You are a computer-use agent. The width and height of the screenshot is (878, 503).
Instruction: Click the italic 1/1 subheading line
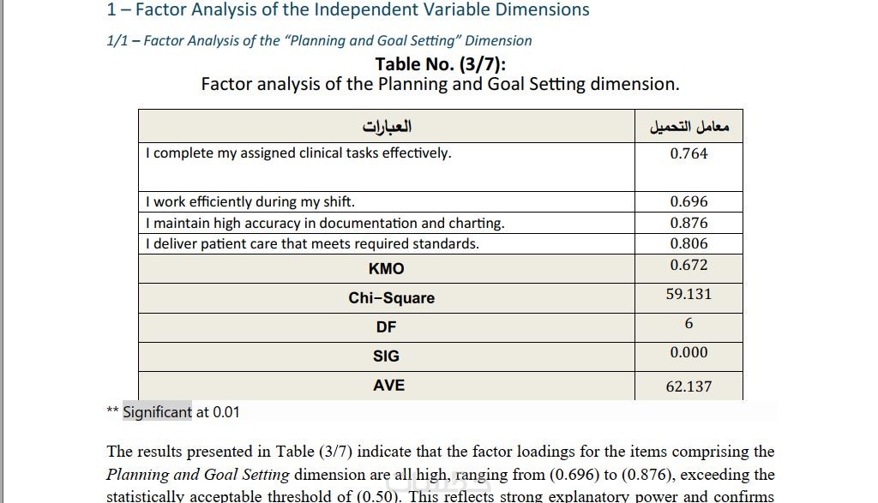319,40
